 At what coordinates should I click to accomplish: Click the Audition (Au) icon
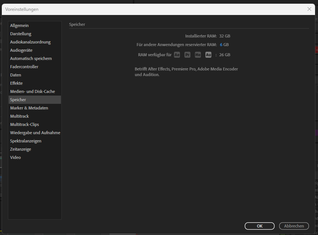(208, 55)
